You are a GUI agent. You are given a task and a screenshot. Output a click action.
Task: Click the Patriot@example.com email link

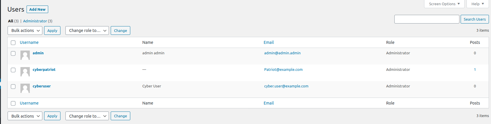coord(283,69)
